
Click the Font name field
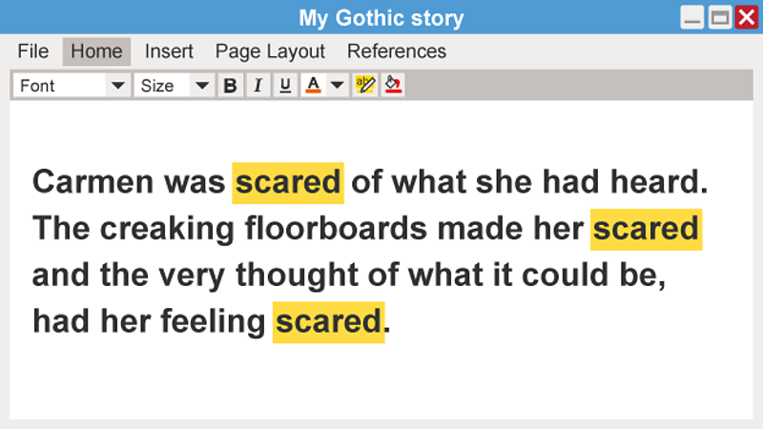coord(59,86)
